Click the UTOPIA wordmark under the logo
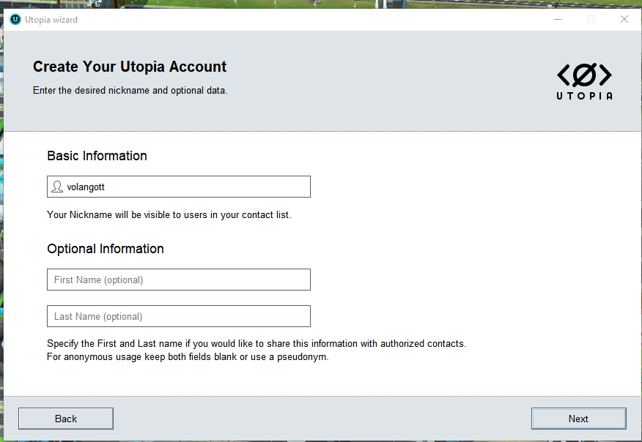 click(x=584, y=95)
